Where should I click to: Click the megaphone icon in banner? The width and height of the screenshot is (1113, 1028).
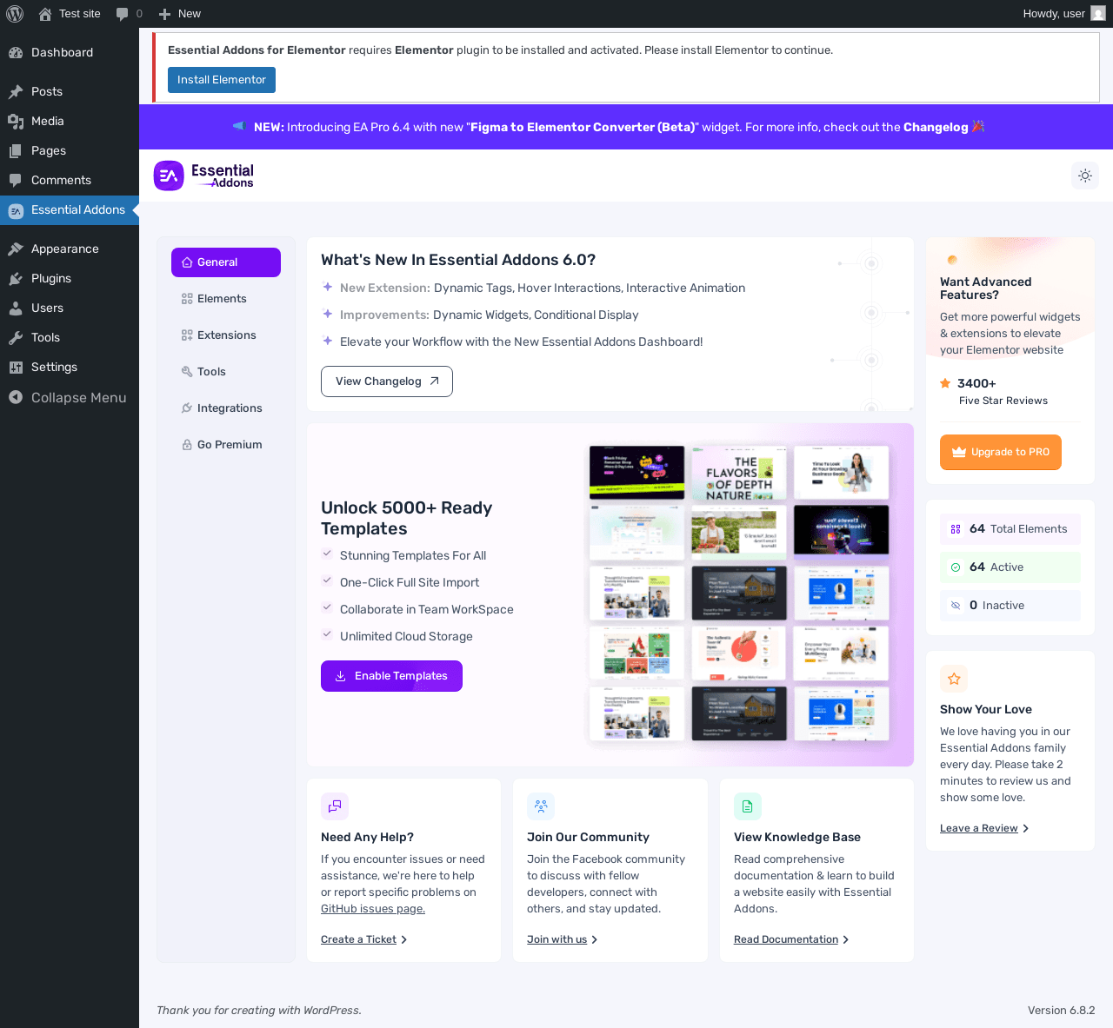coord(239,127)
